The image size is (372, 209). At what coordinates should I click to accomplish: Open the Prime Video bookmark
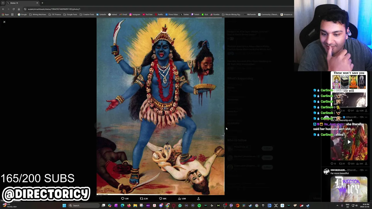[171, 15]
